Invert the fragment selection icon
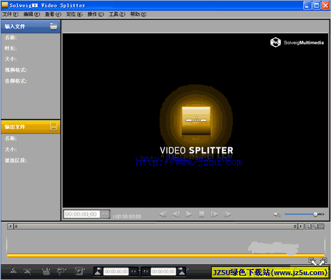The width and height of the screenshot is (331, 280). pyautogui.click(x=79, y=271)
